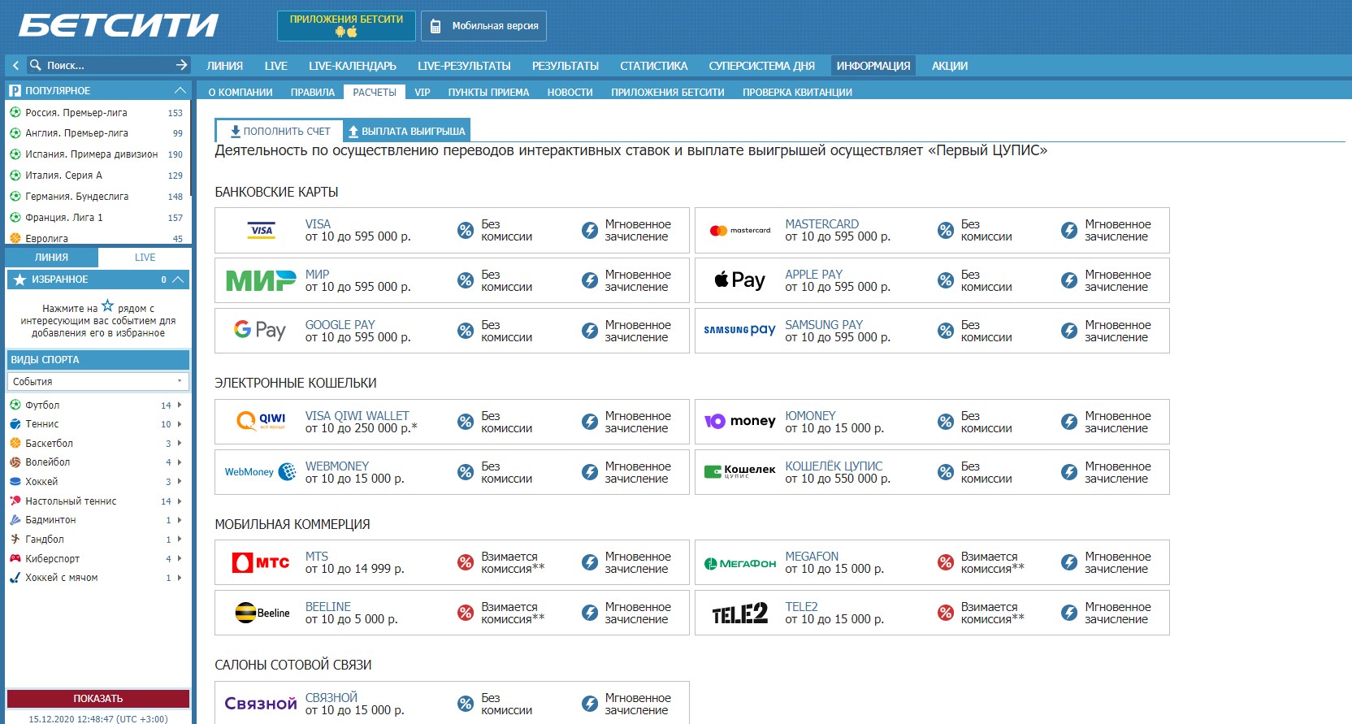
Task: Switch to ПУНКТЫ ПРИЕМА tab
Action: tap(488, 93)
